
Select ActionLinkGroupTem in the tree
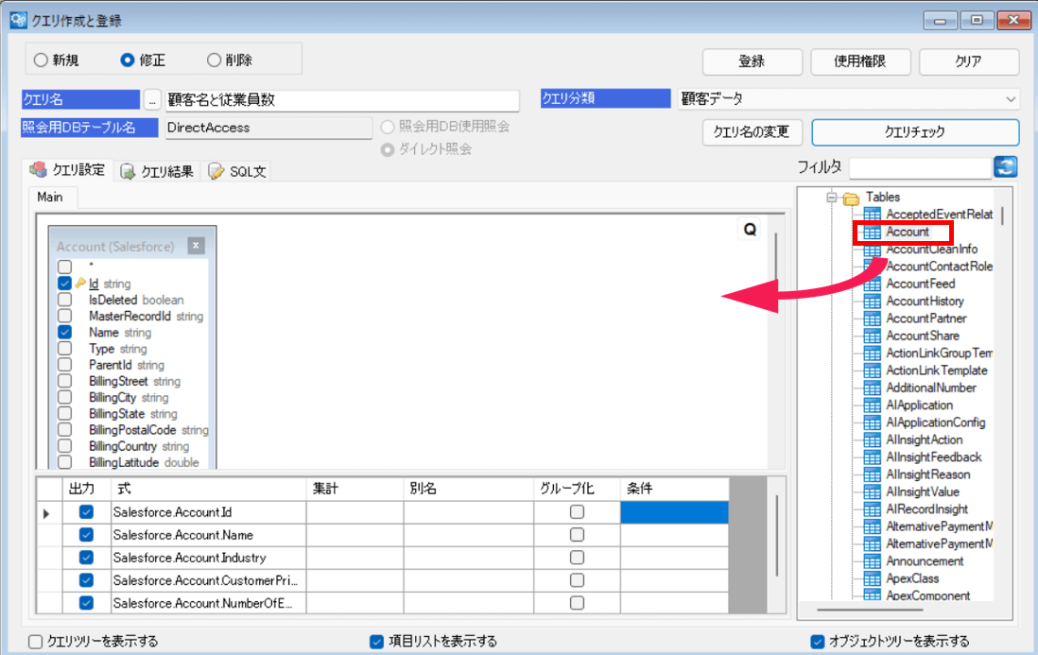(940, 353)
